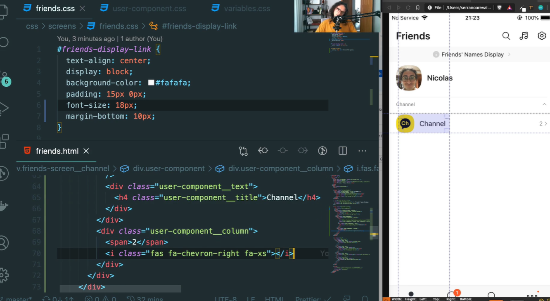Click the sync changes status item

coord(58,299)
